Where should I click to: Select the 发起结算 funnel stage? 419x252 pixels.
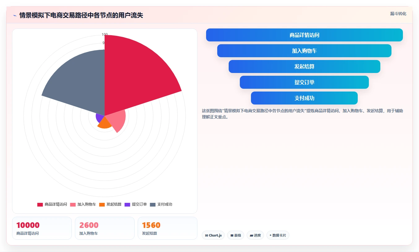[x=305, y=66]
